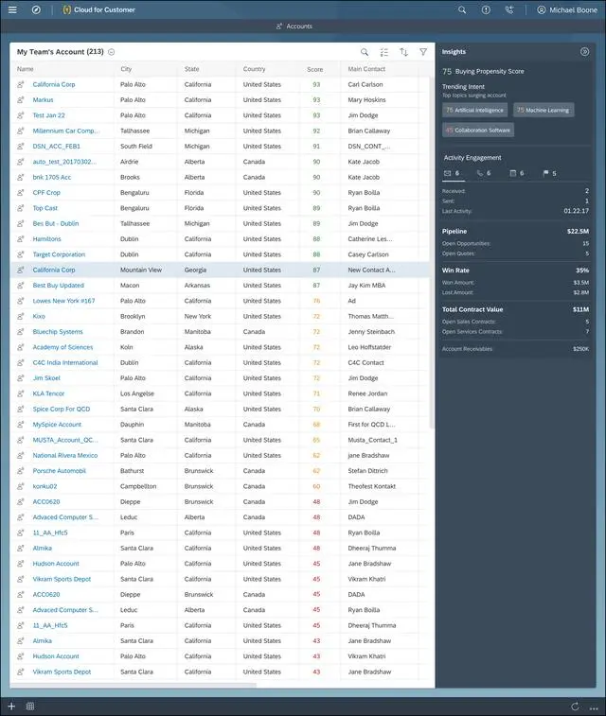Open the Bluechip Systems account

pos(58,332)
